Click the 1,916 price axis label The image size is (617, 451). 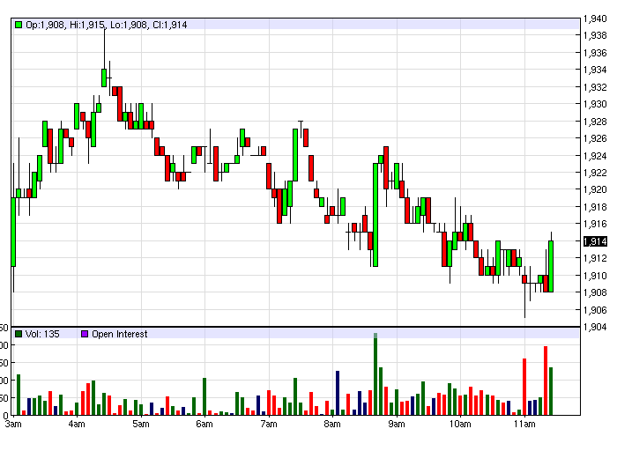pyautogui.click(x=595, y=224)
